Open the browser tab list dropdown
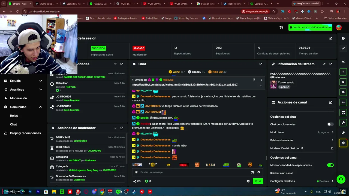The width and height of the screenshot is (349, 196). 4,4
